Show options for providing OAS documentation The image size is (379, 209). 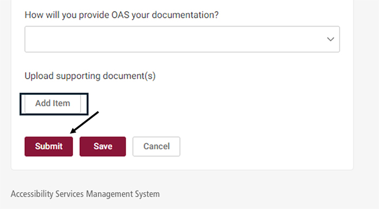coord(182,39)
